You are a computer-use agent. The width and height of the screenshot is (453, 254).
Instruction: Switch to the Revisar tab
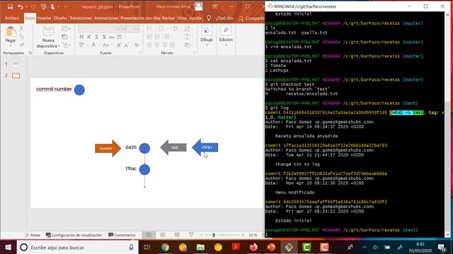coord(168,18)
